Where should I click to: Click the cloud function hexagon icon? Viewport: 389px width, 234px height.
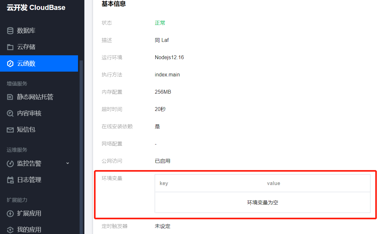coord(10,63)
